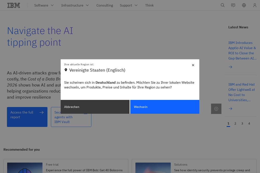260x173 pixels.
Task: Click arrow under Apptio AI Value news
Action: 230,67
